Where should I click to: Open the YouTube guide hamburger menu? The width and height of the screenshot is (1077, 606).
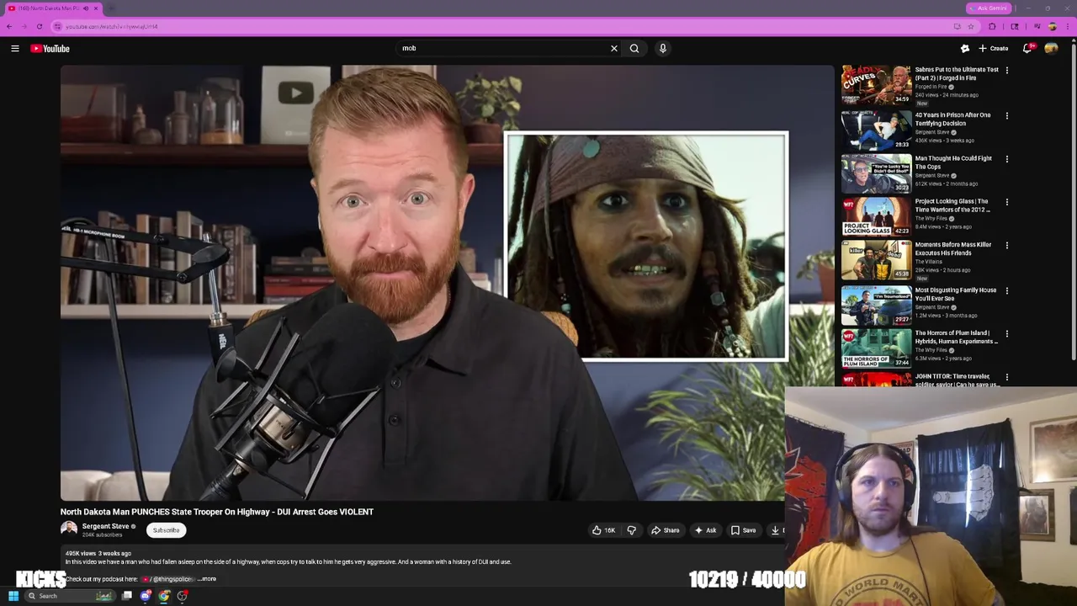coord(14,48)
